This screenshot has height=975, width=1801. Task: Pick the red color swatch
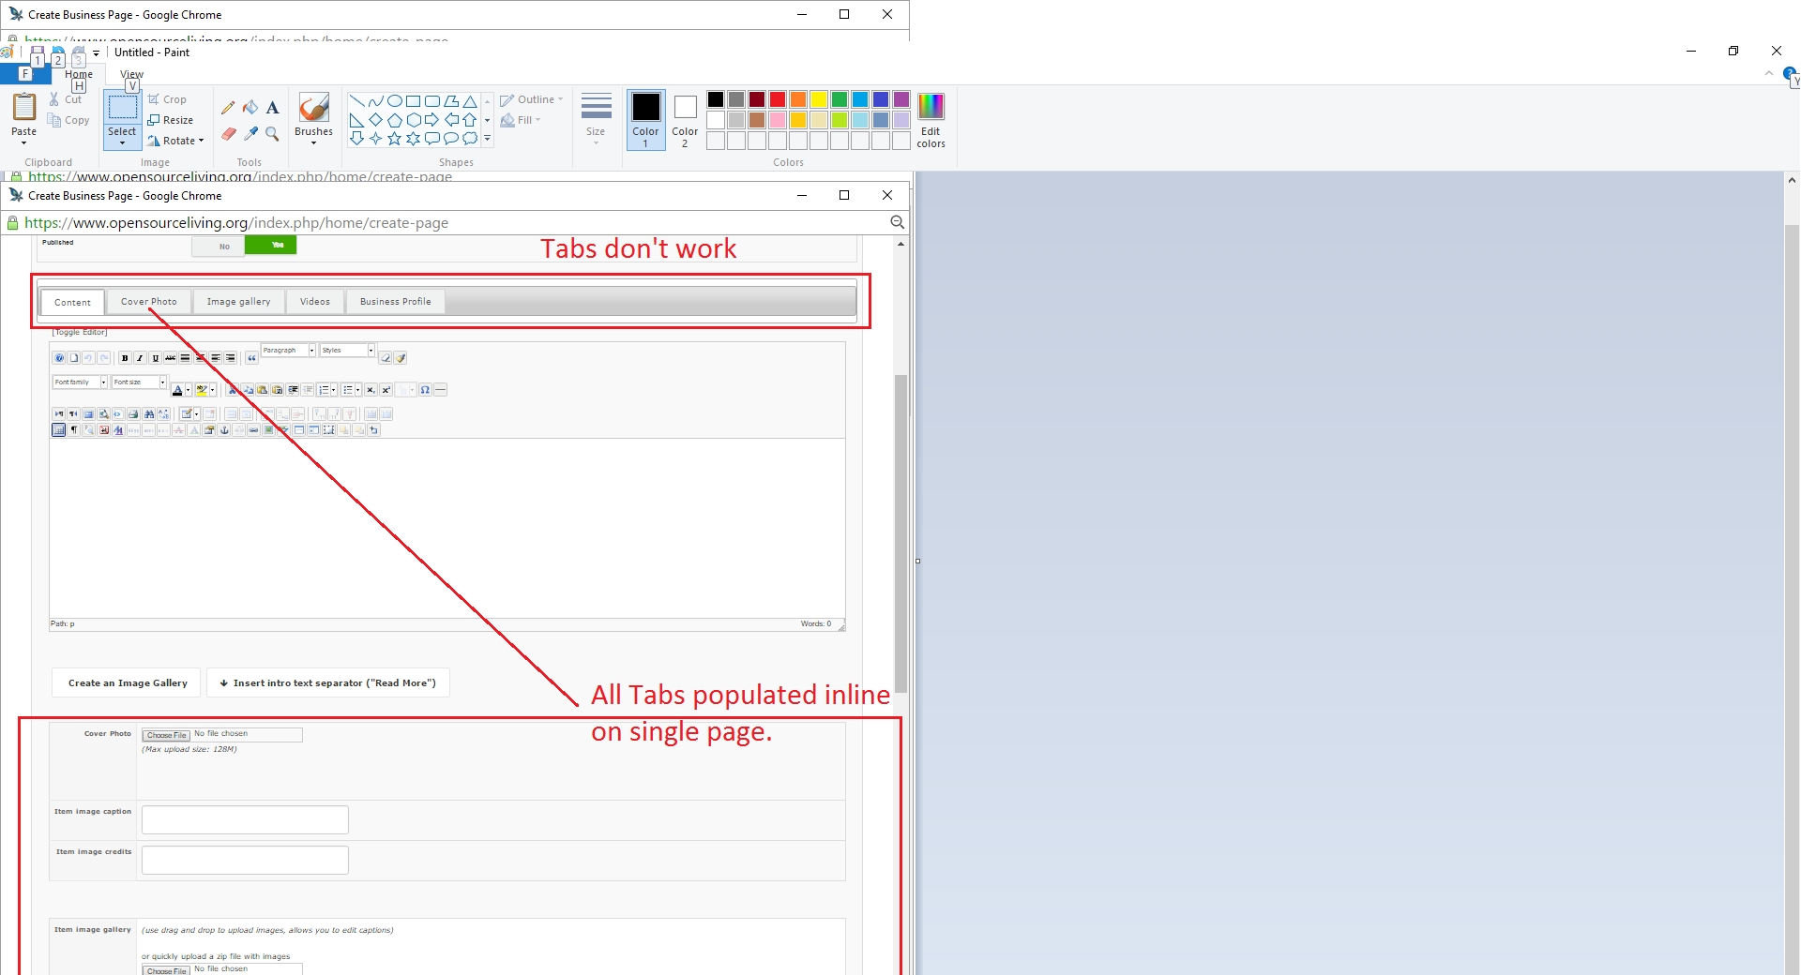click(778, 99)
